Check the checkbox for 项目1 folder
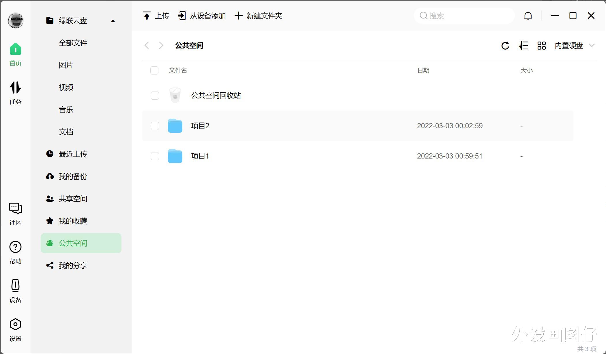 pyautogui.click(x=155, y=156)
